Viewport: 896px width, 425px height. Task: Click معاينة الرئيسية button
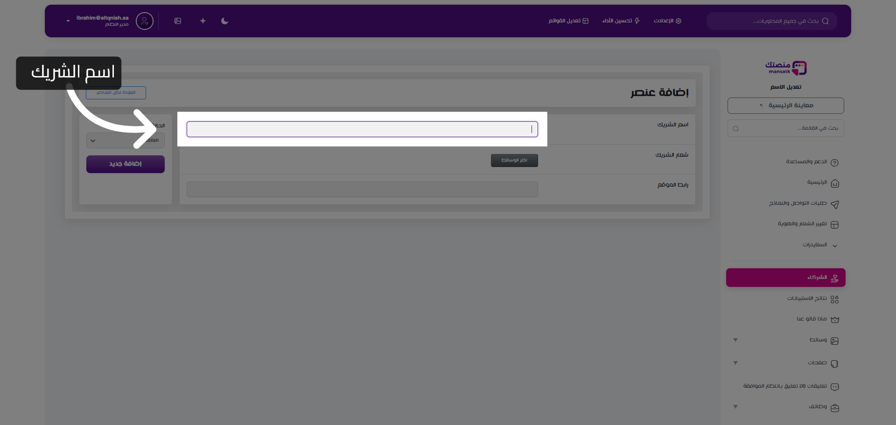pos(785,105)
